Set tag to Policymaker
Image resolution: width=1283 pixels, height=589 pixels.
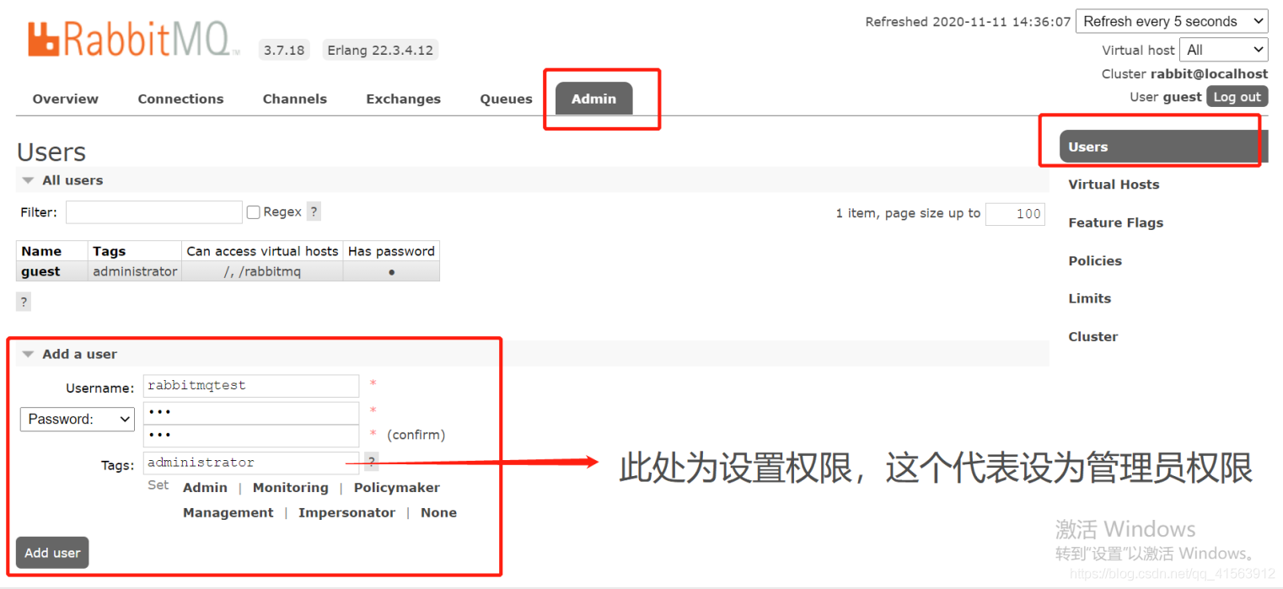point(397,488)
